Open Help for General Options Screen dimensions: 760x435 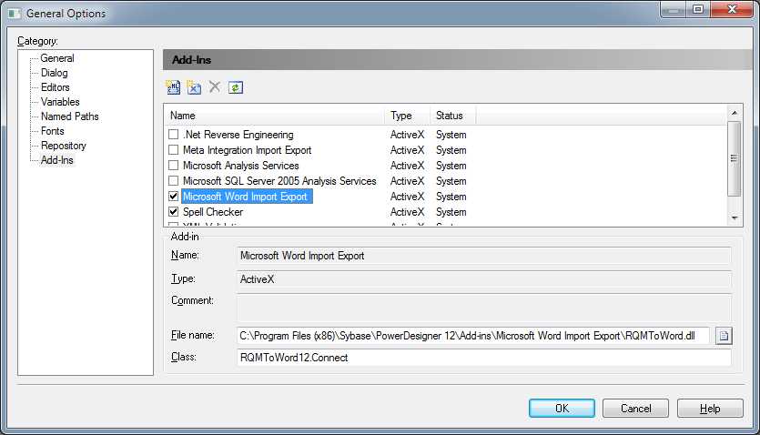point(710,409)
